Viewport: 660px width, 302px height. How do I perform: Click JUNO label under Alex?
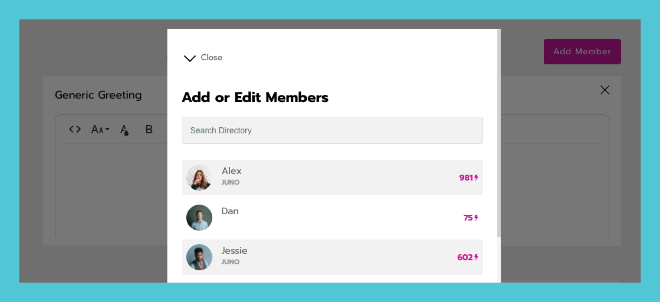(x=230, y=182)
